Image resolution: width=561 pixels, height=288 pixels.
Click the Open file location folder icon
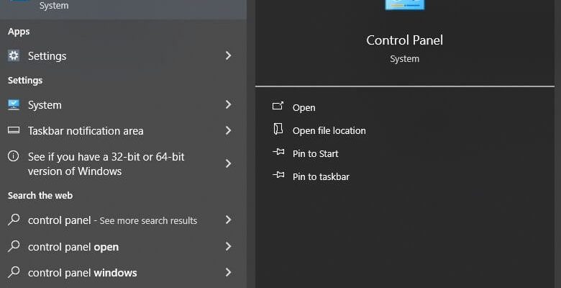pyautogui.click(x=278, y=129)
